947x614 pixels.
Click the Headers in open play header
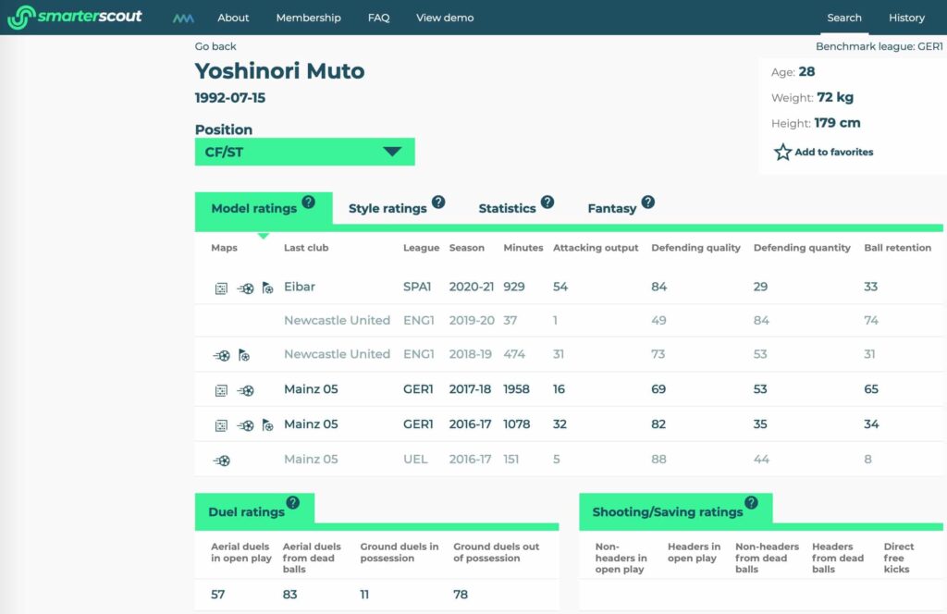tap(694, 552)
